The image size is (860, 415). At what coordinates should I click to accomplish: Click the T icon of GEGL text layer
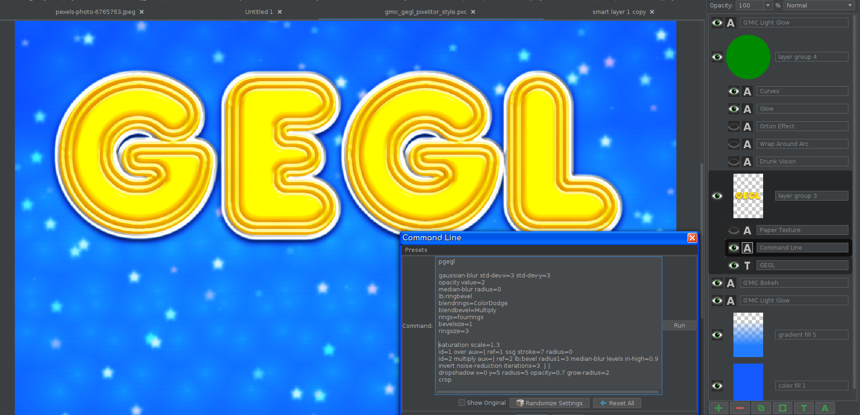(x=747, y=265)
